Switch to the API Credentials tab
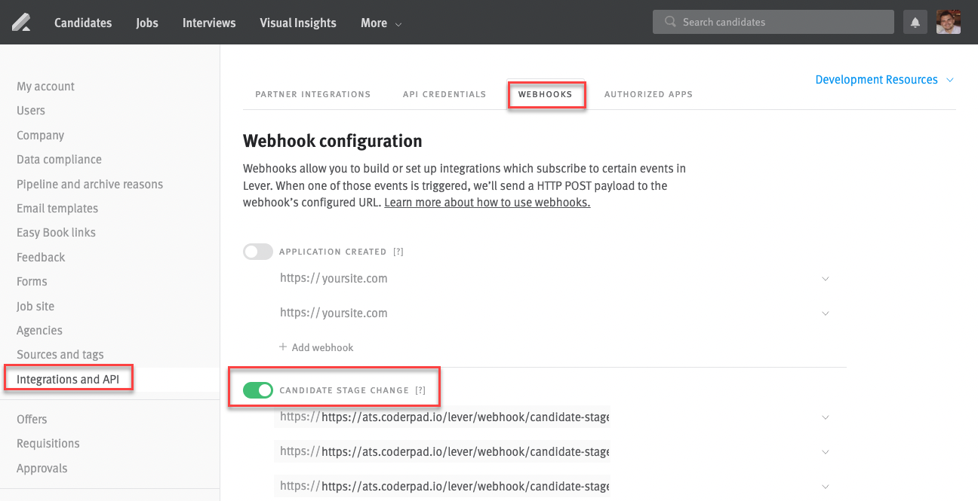 pyautogui.click(x=444, y=95)
